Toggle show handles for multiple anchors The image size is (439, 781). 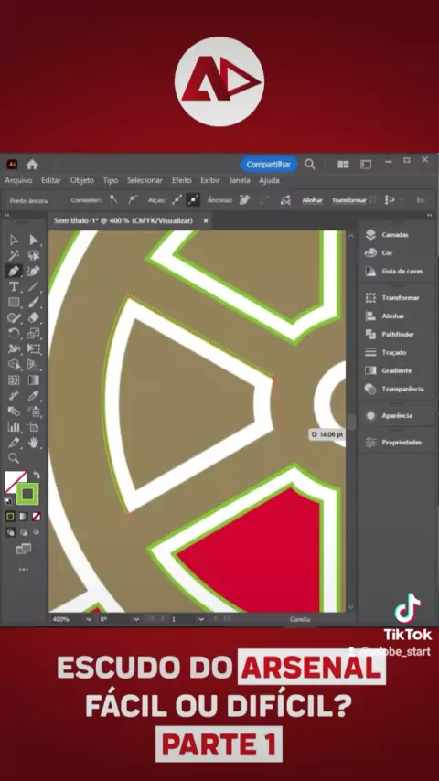pyautogui.click(x=177, y=199)
